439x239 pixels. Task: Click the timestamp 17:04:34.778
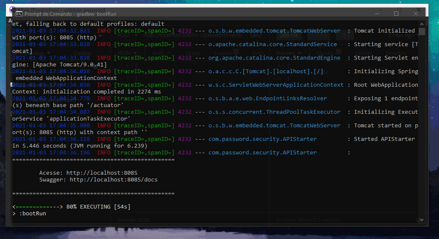[x=70, y=98]
